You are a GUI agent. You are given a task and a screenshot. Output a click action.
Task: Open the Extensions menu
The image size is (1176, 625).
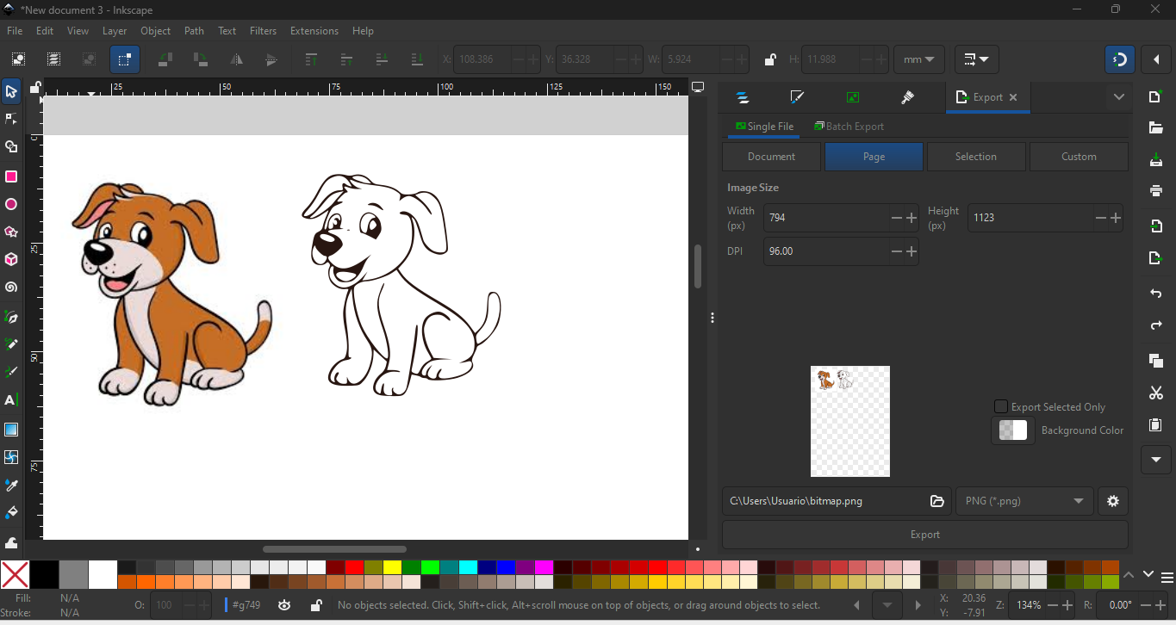coord(314,31)
